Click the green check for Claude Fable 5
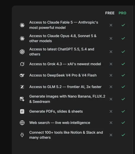This screenshot has width=135, height=154. click(x=123, y=25)
